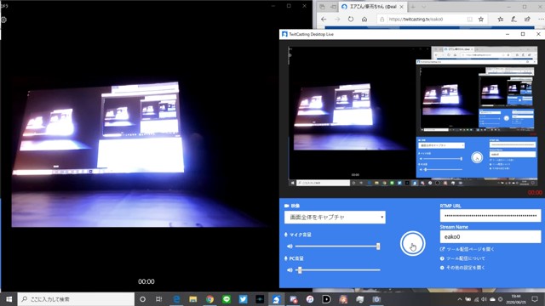This screenshot has height=306, width=545.
Task: Launch LINE from the taskbar
Action: coord(227,299)
